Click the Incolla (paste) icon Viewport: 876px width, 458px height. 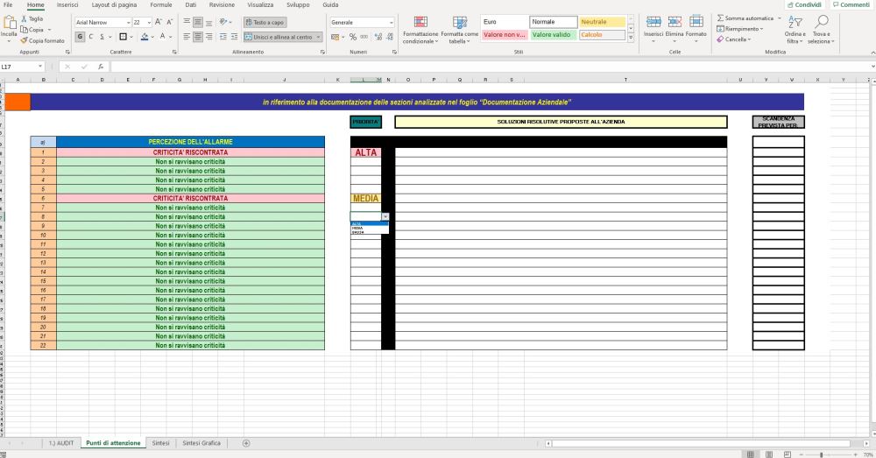(x=9, y=23)
